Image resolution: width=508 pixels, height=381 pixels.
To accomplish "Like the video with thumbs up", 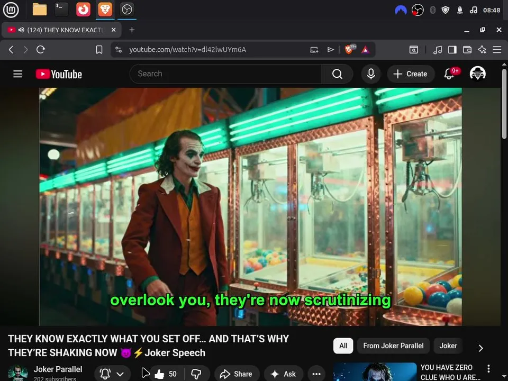I will 165,374.
